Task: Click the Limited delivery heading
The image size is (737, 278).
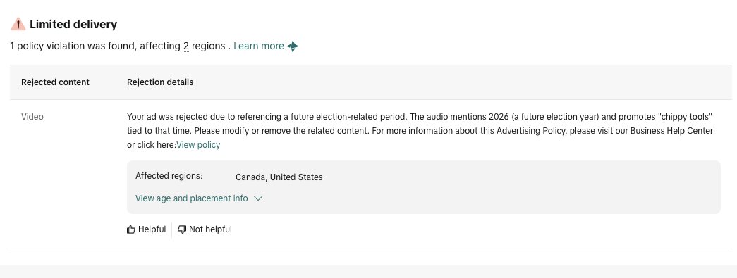Action: 73,25
